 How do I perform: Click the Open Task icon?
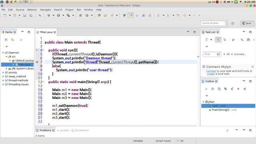[105, 15]
